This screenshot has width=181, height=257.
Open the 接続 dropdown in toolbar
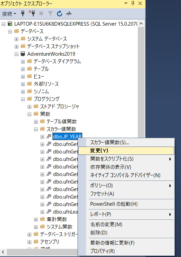[9, 14]
